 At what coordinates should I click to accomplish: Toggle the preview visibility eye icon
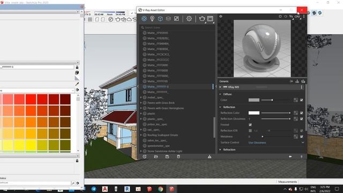[221, 17]
